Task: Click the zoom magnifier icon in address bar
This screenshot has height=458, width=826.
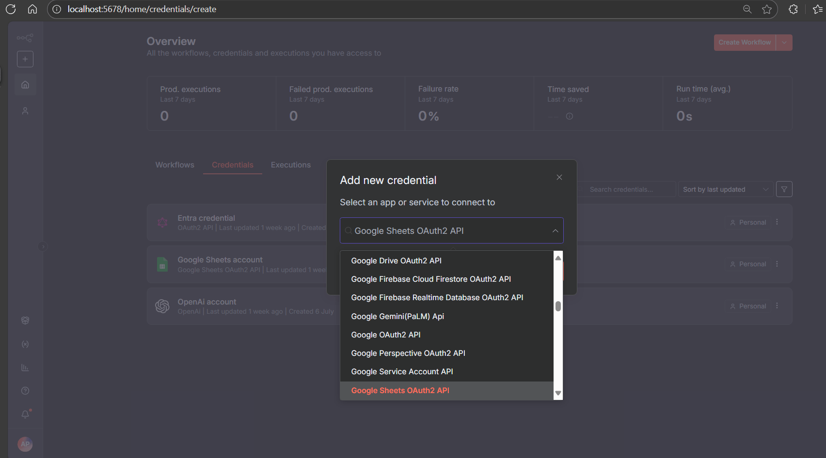Action: pos(747,9)
